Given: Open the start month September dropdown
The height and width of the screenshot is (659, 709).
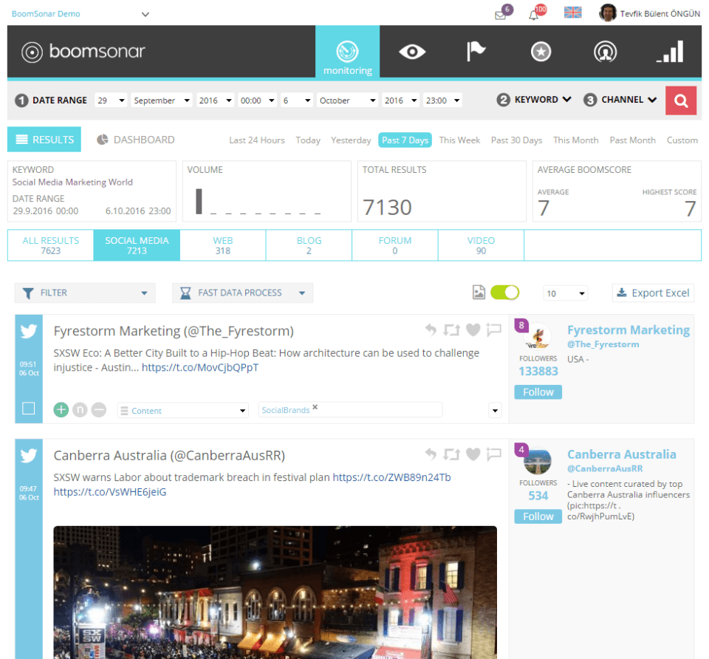Looking at the screenshot, I should [x=162, y=100].
